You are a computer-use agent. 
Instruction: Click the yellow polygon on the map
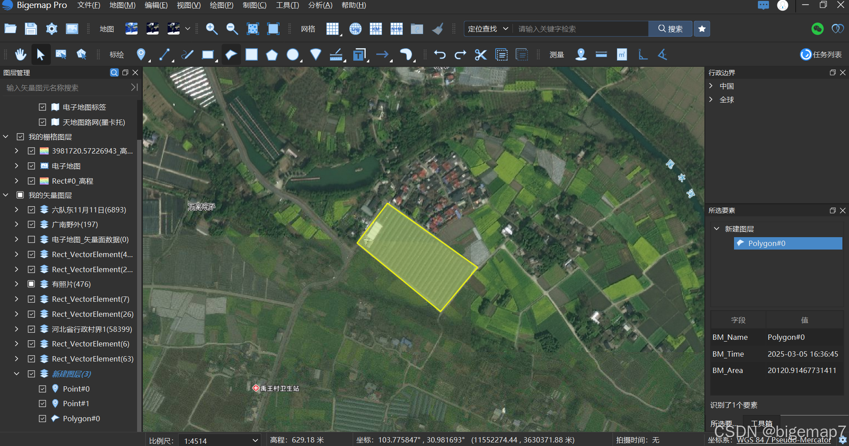(x=417, y=257)
